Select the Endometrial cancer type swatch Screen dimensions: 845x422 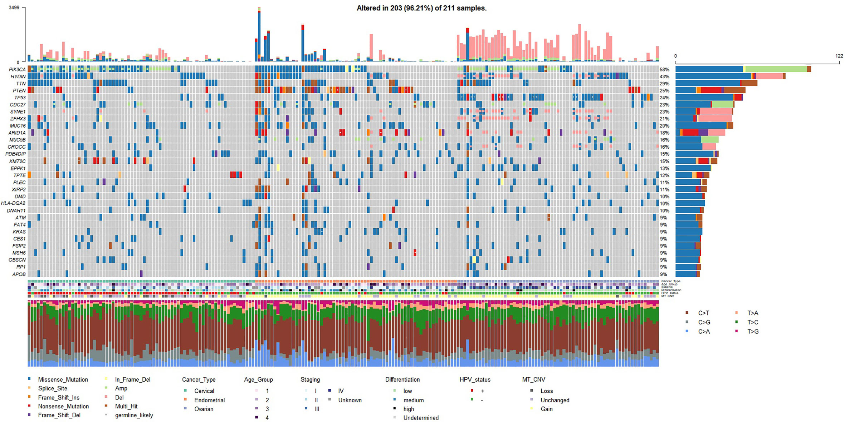(185, 399)
